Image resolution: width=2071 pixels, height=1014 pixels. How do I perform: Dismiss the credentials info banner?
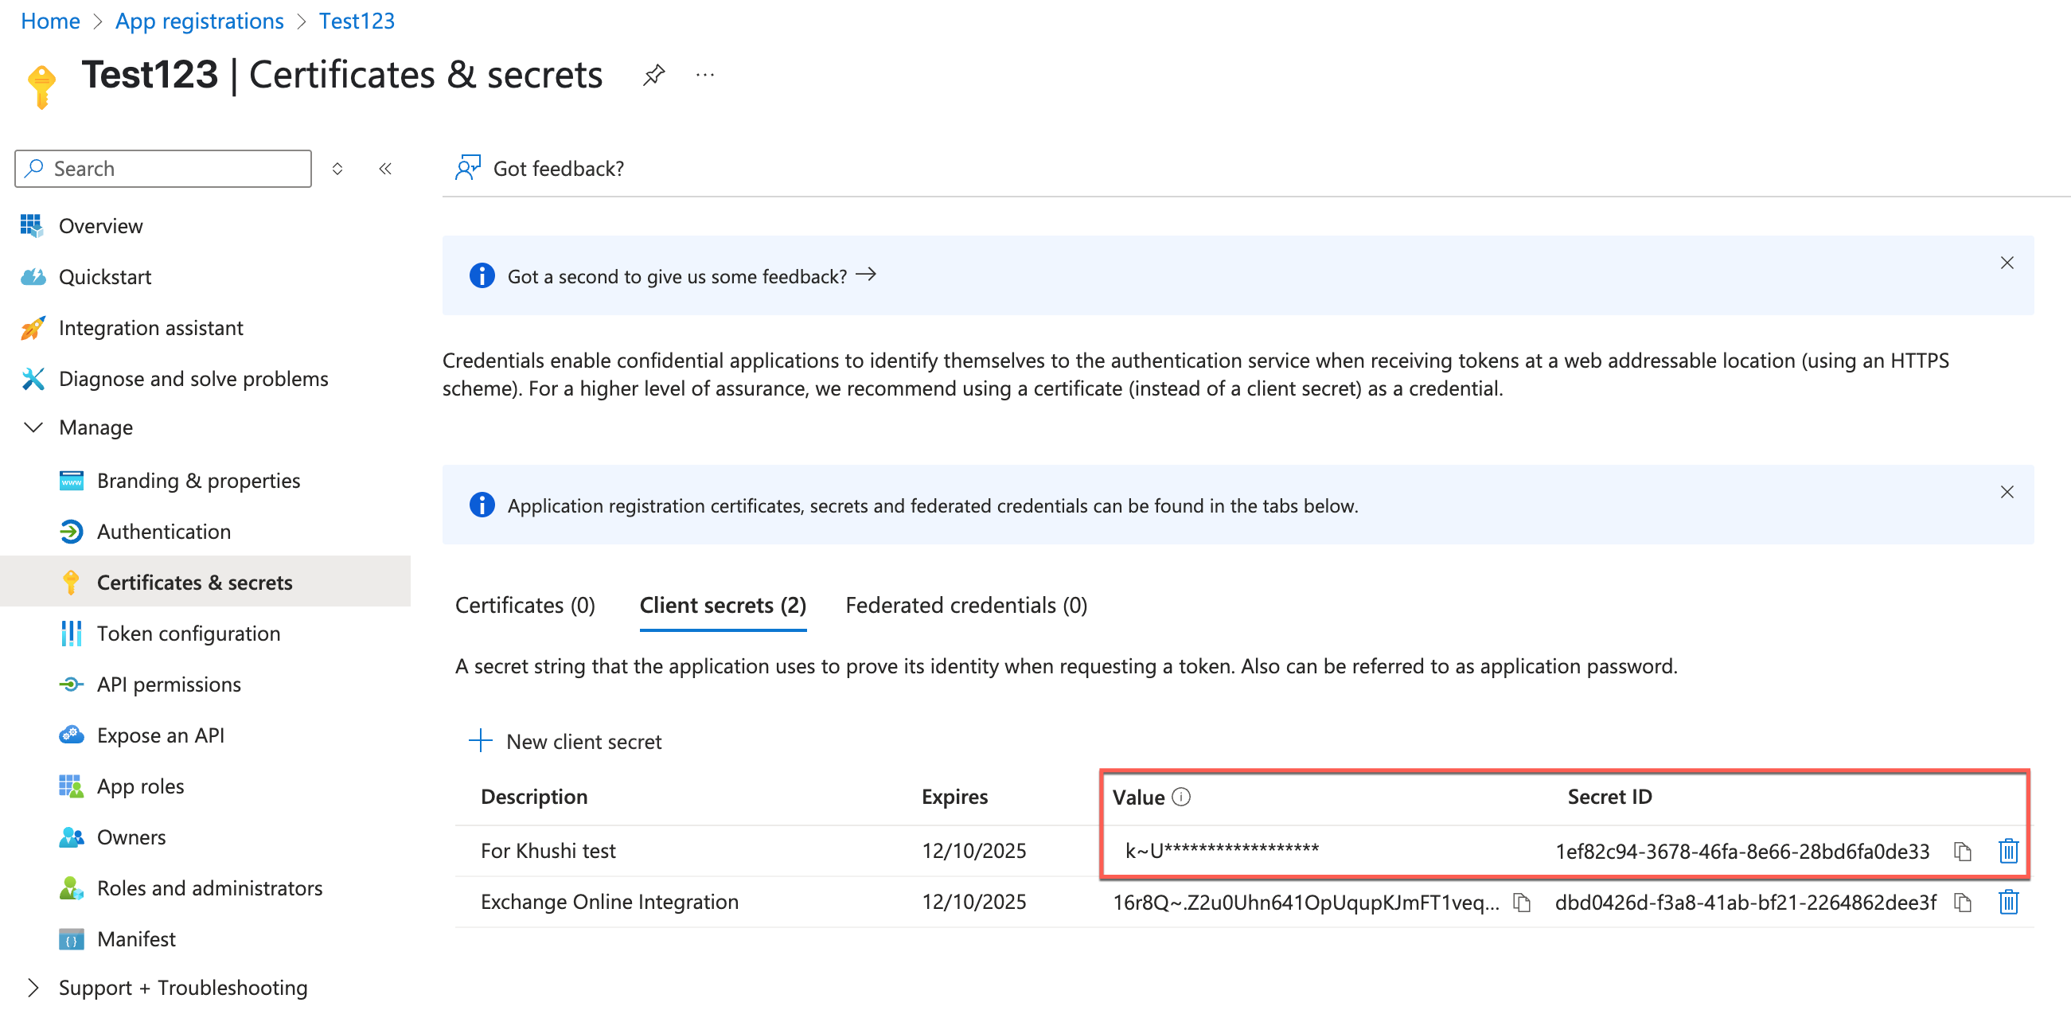click(x=2007, y=492)
